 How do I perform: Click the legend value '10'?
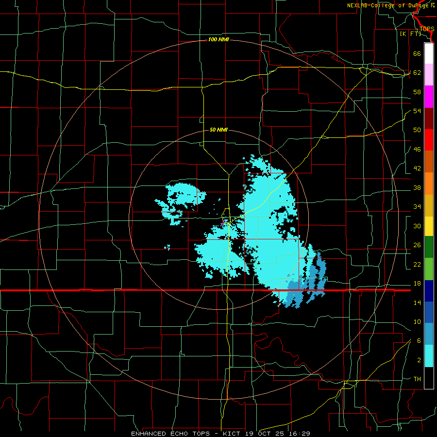(x=417, y=322)
